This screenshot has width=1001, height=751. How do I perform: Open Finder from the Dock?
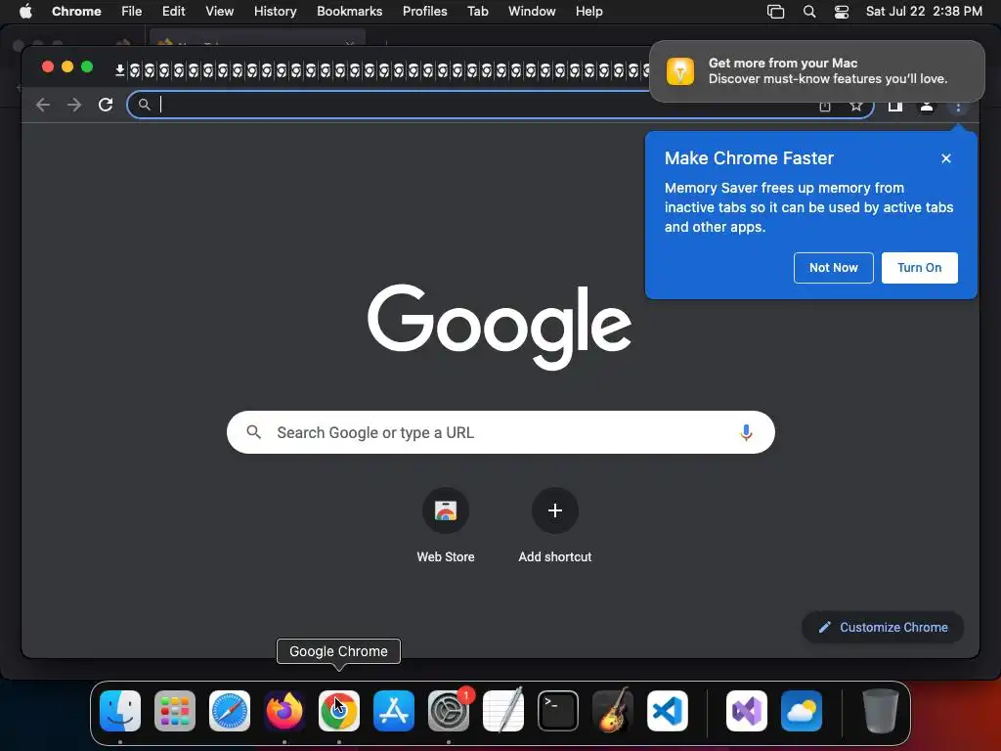point(120,711)
